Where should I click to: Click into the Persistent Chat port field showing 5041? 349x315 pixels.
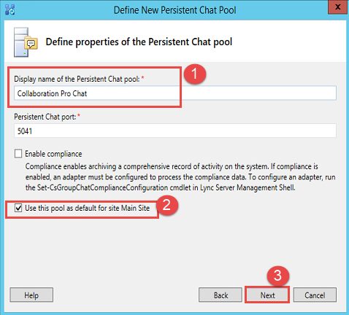pyautogui.click(x=175, y=131)
